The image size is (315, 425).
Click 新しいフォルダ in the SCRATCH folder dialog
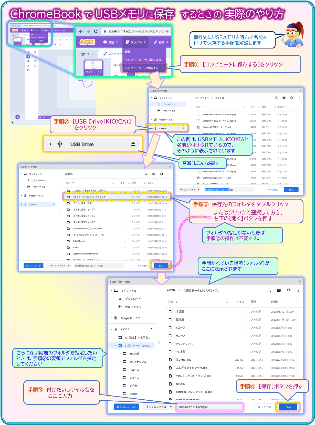[126, 407]
